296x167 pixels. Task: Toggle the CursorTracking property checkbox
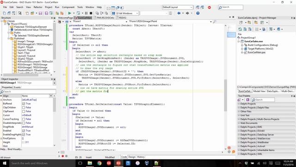tap(24, 119)
